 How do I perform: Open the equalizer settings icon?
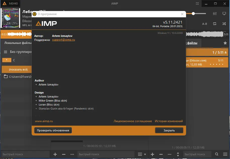pos(215,14)
